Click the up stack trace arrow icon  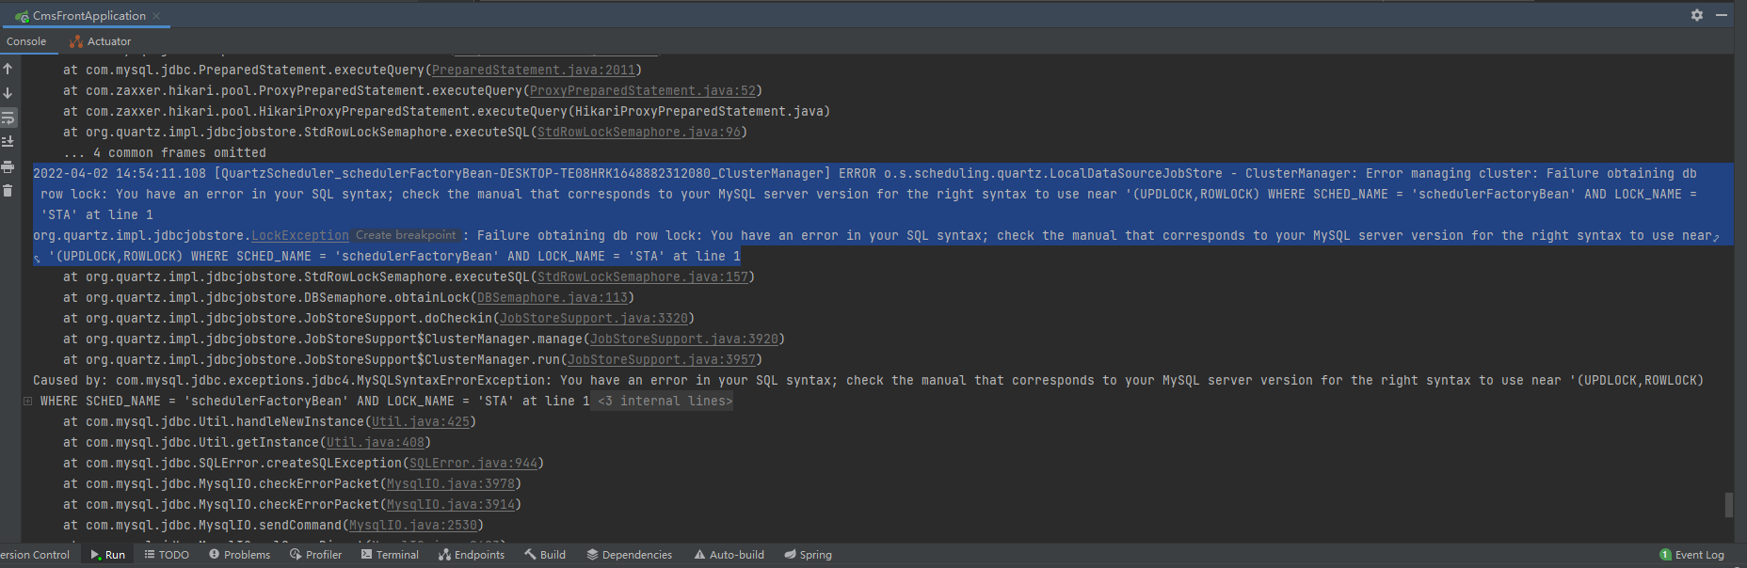point(8,69)
